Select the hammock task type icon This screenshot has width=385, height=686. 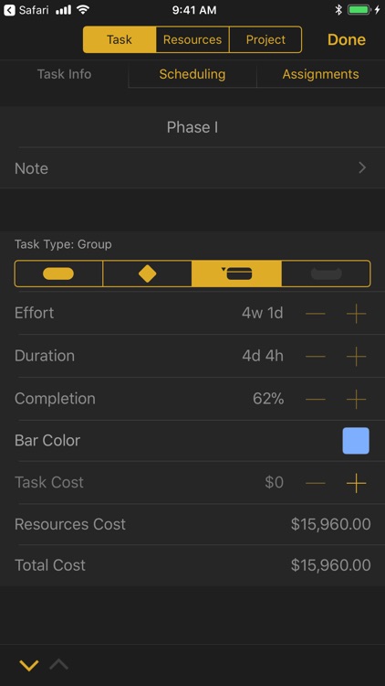coord(326,273)
